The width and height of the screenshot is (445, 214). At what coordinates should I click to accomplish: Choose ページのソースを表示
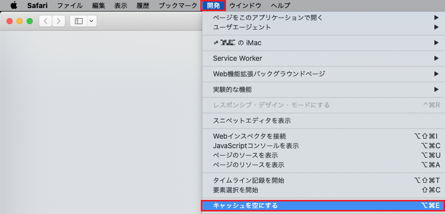[324, 155]
